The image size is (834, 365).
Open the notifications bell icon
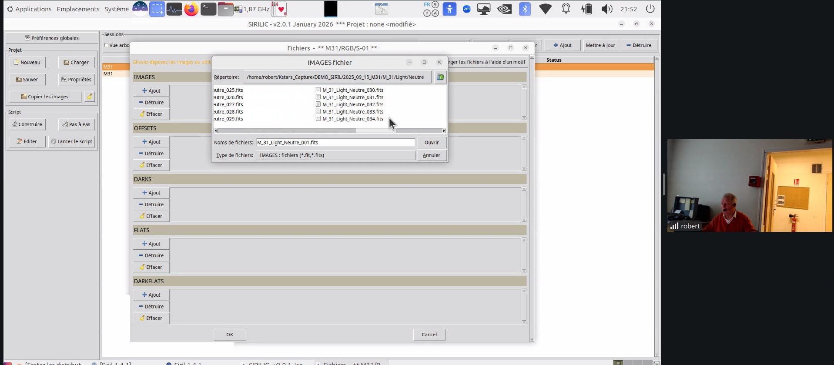[x=566, y=9]
